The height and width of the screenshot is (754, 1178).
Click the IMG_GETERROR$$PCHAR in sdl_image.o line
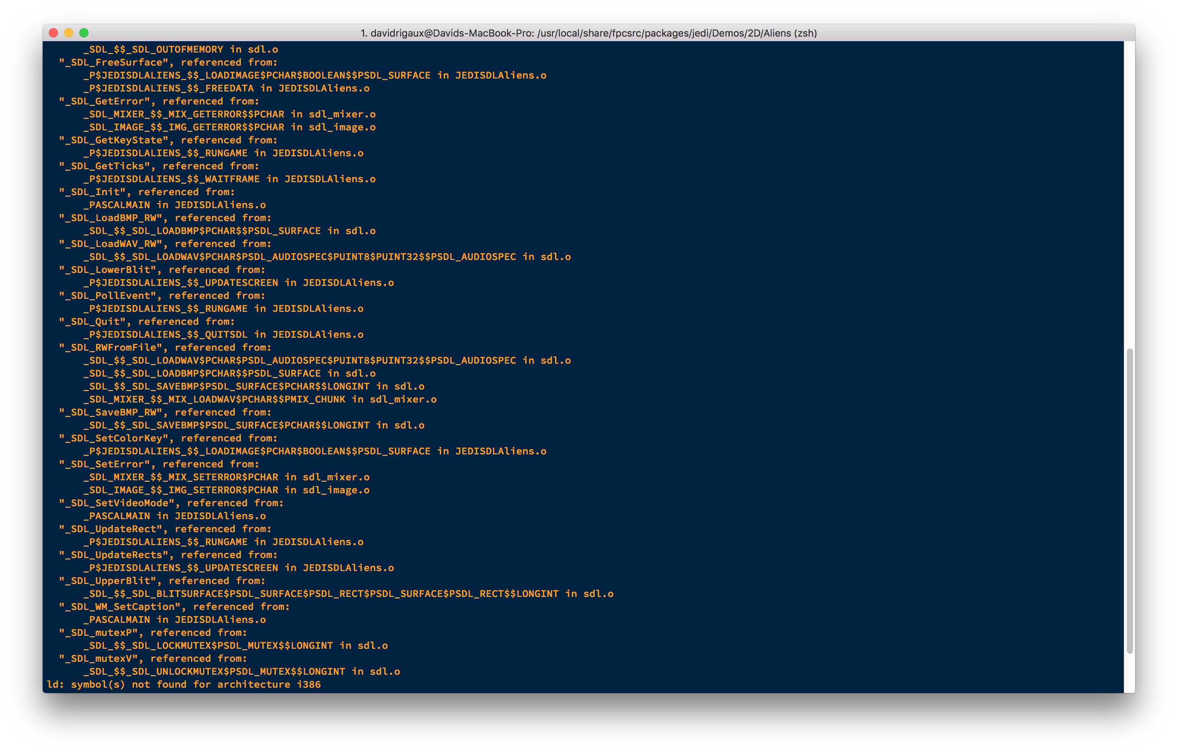230,127
